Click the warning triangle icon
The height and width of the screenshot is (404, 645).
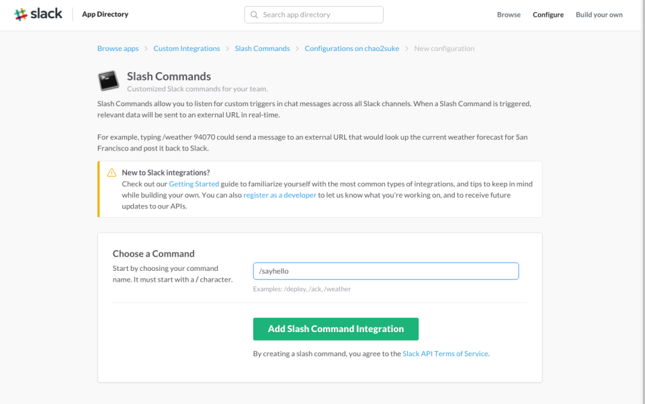point(112,172)
